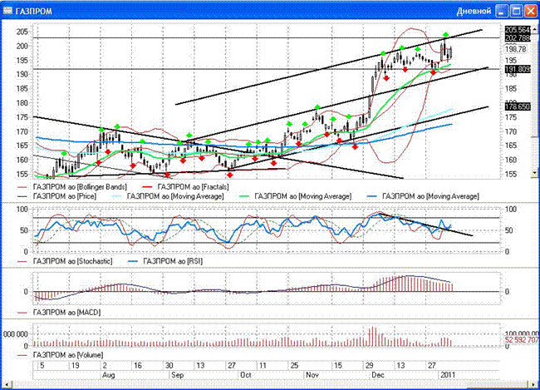Maximize the ГАЗПРОМ chart window

pyautogui.click(x=516, y=11)
